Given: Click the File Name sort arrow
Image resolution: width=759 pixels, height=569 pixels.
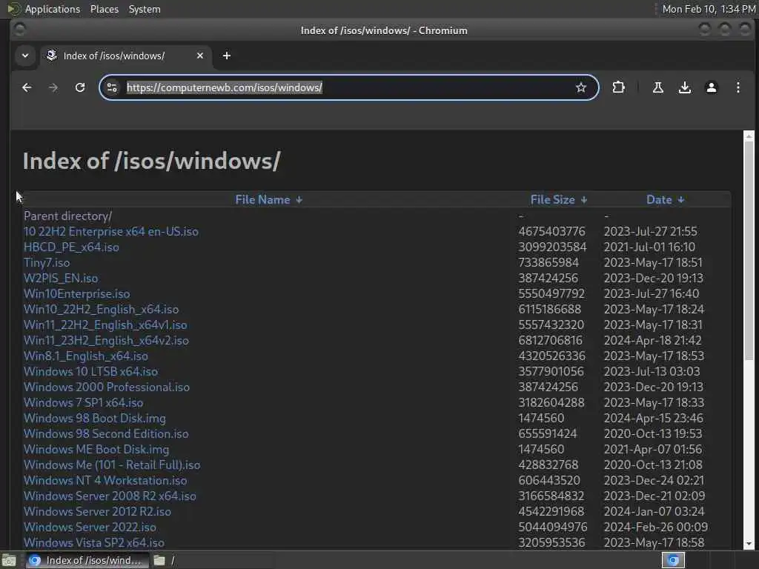Looking at the screenshot, I should click(299, 200).
